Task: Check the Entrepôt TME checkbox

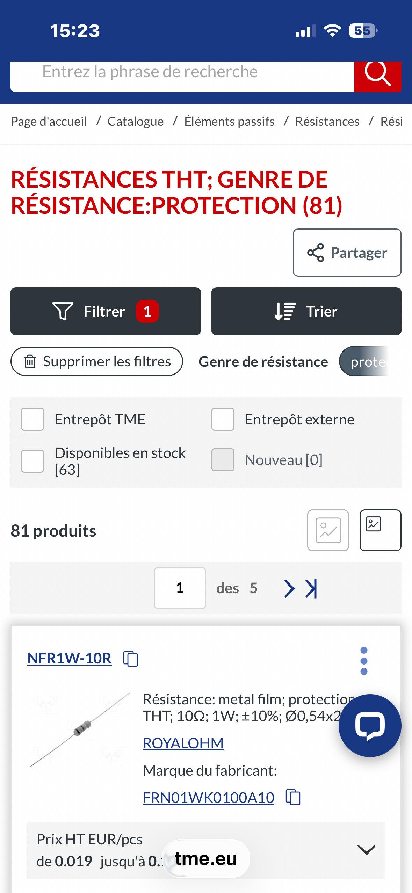Action: (x=32, y=419)
